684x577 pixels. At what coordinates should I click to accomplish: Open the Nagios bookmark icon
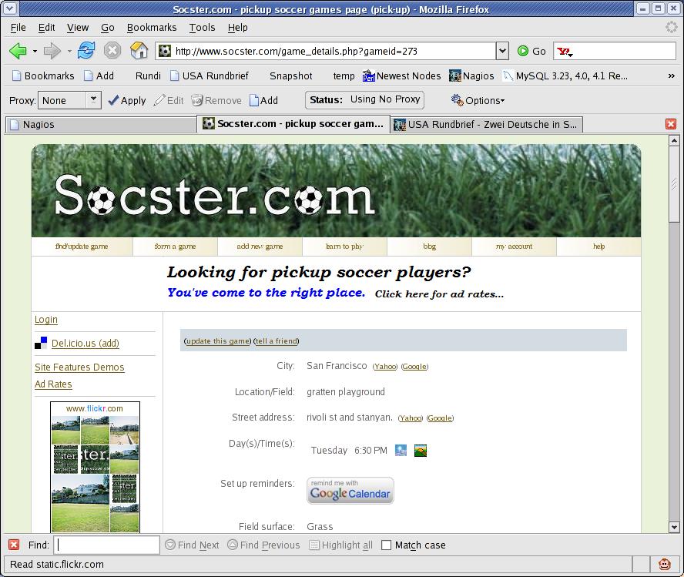(x=455, y=75)
